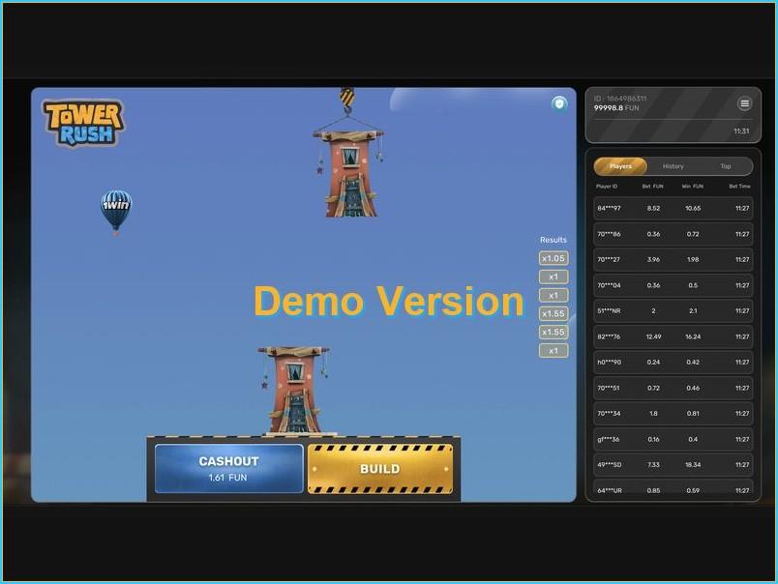Click the bottom x1 result chip

point(553,350)
